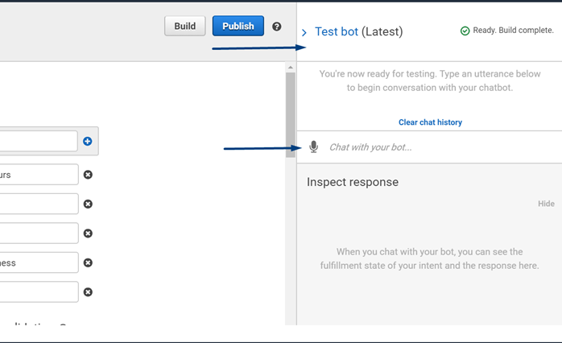Remove the last utterance below the 'ness' row
The height and width of the screenshot is (343, 562).
[88, 291]
